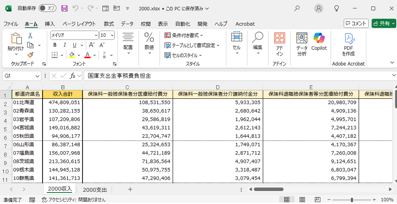Screen dimensions: 397x204
Task: Click the 100% zoom level
Action: pyautogui.click(x=387, y=200)
